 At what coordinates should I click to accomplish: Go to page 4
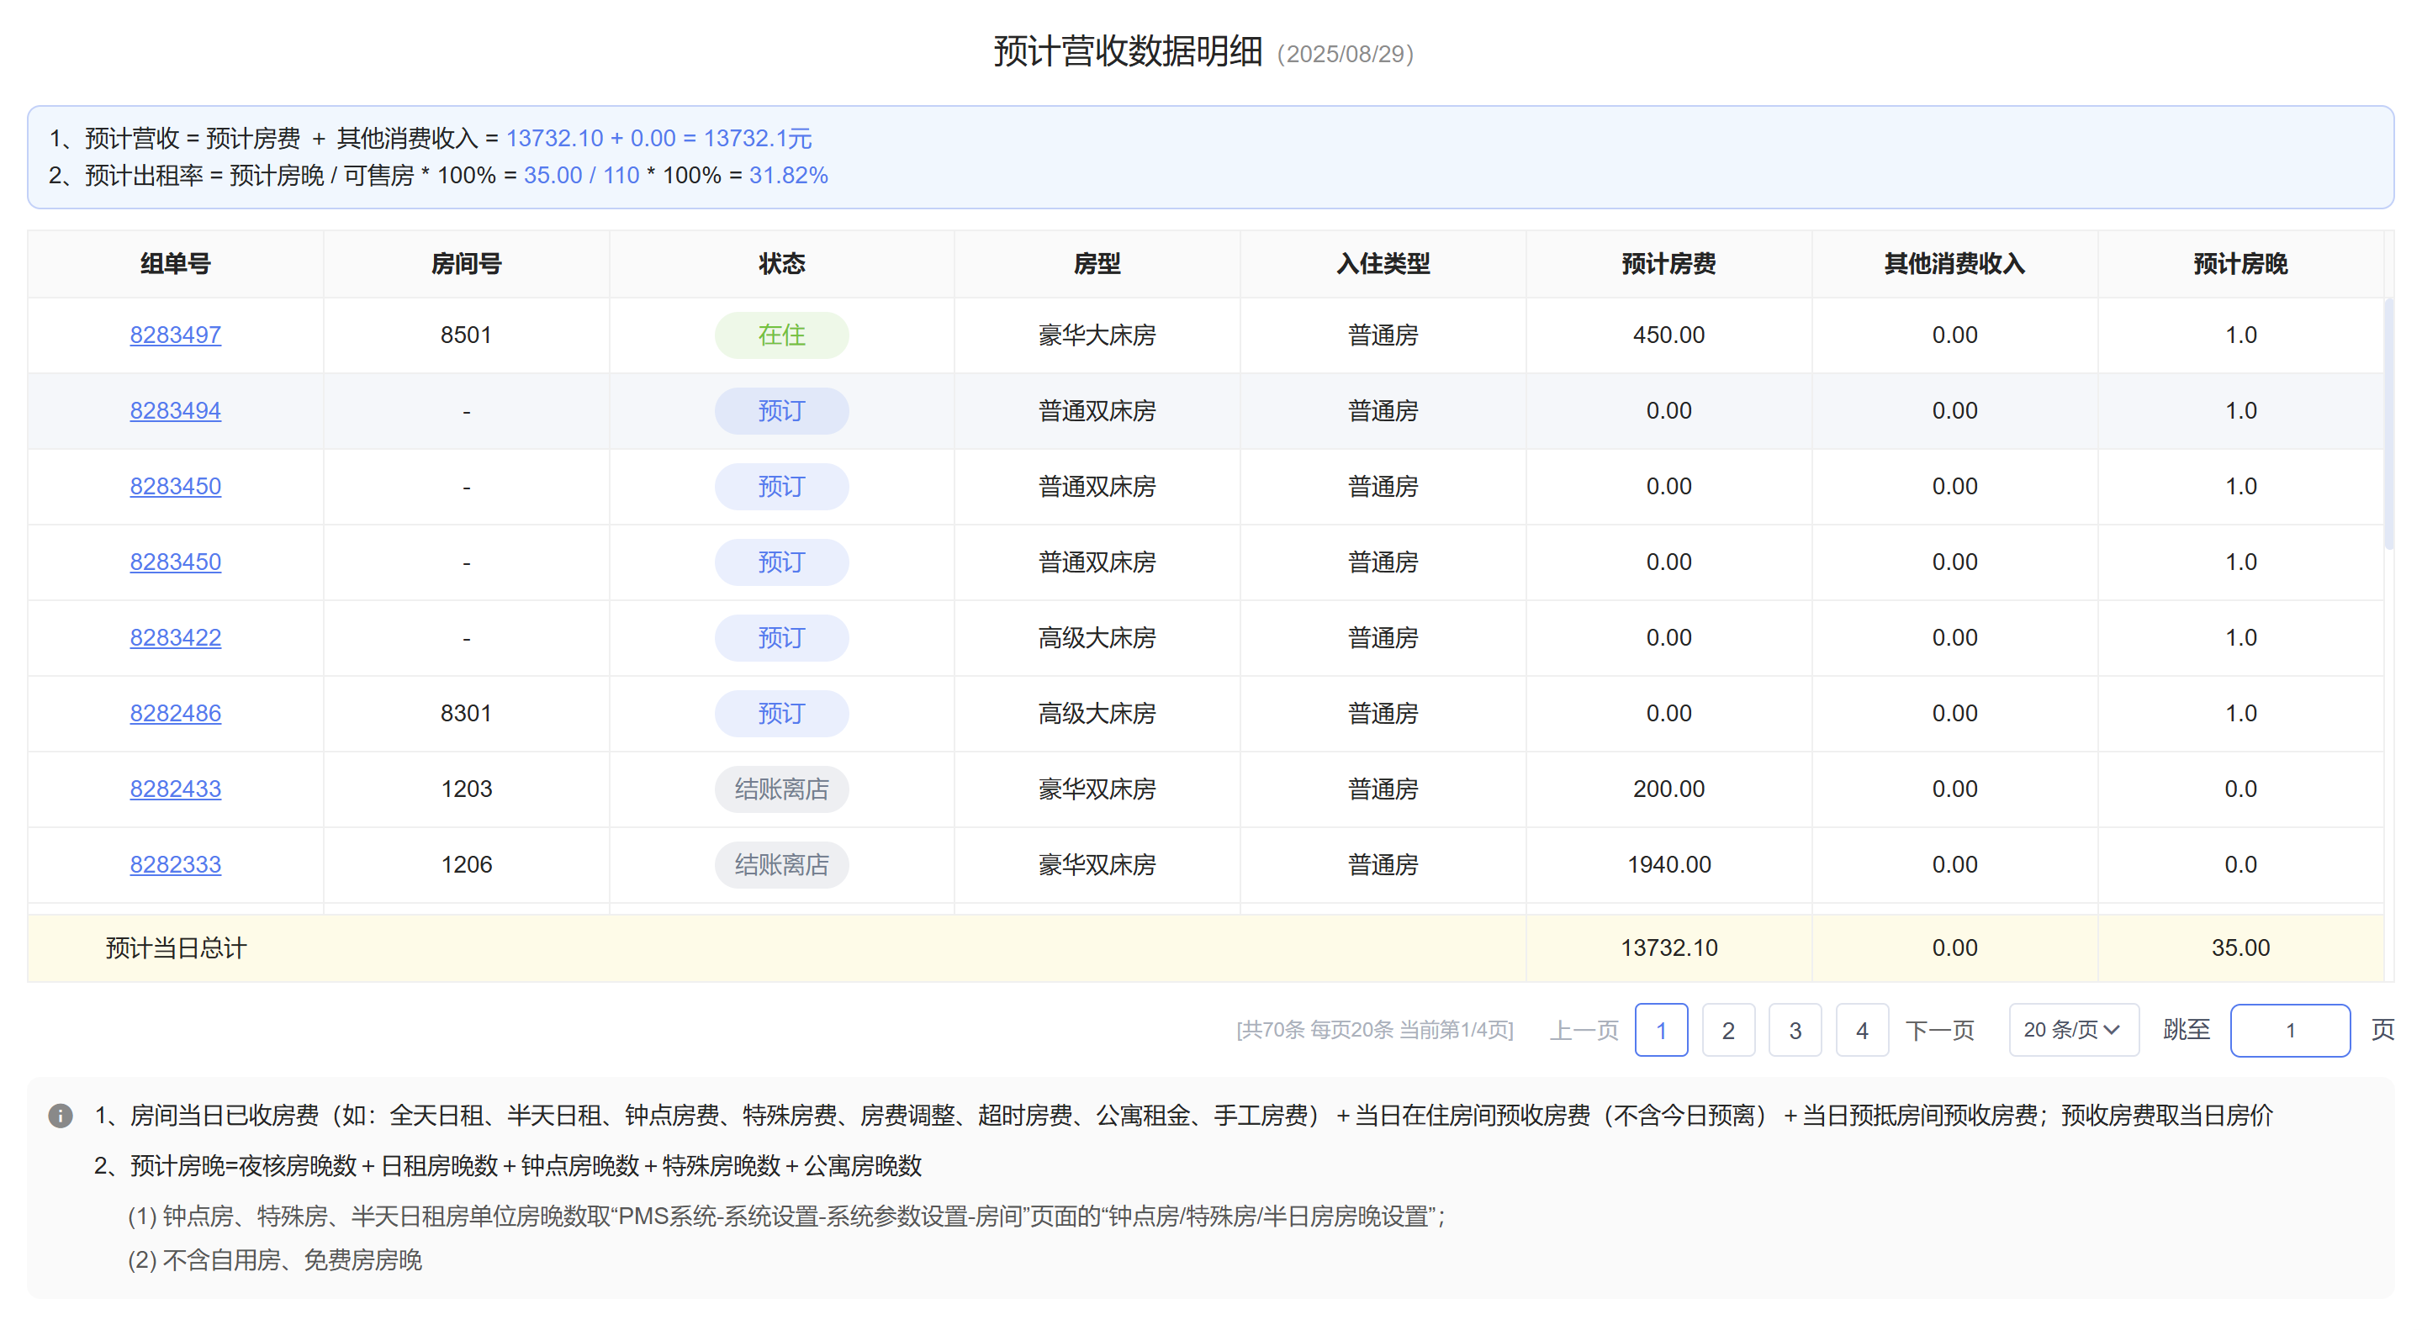point(1862,1030)
